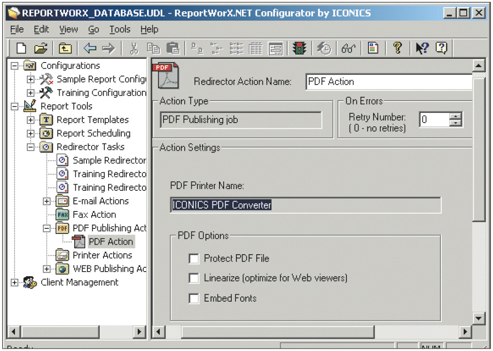Click the tree pane horizontal scrollbar thumb
The height and width of the screenshot is (351, 493).
pos(60,332)
